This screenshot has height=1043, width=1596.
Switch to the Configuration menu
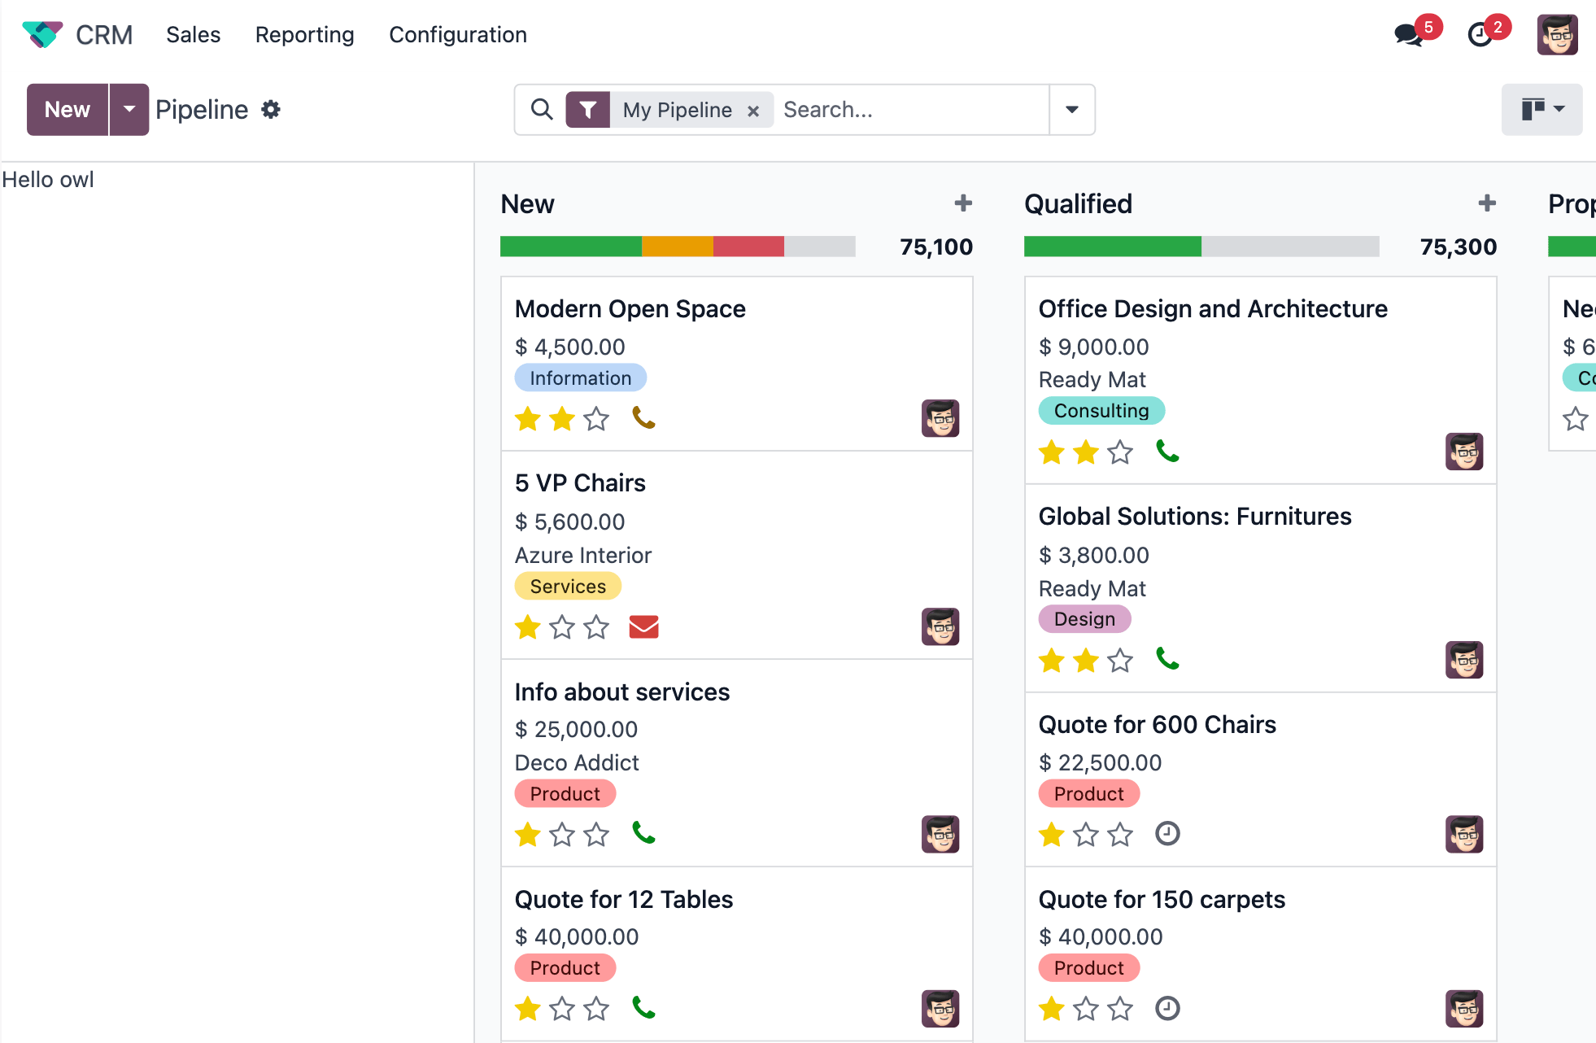point(457,34)
